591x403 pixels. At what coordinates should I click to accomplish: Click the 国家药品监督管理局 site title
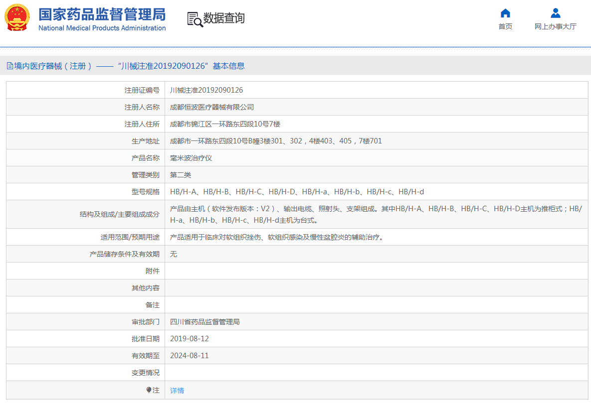pos(102,14)
